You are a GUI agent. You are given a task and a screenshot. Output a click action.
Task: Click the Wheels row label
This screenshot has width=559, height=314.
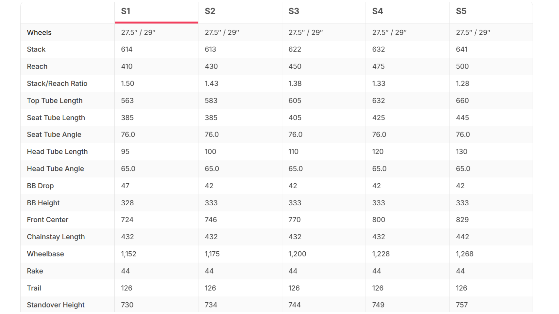39,33
